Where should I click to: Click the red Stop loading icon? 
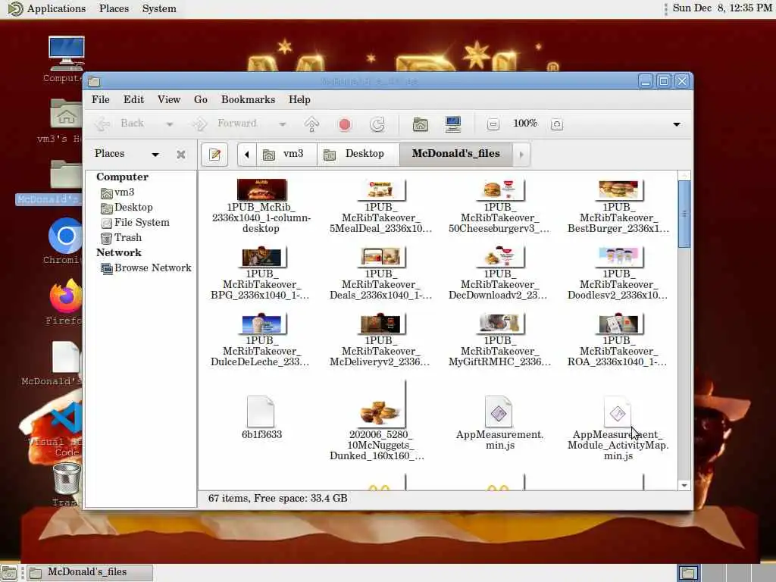coord(345,124)
